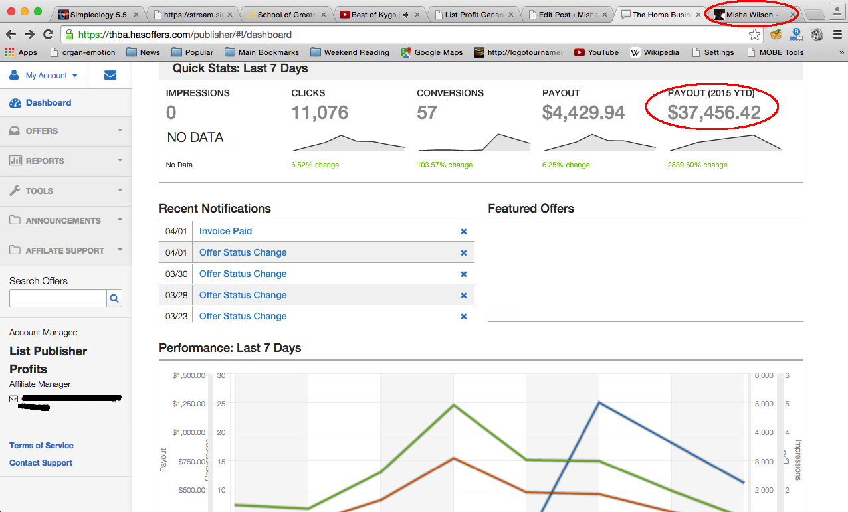The image size is (848, 512).
Task: Dismiss the 03/23 Offer Status Change notification
Action: click(464, 316)
